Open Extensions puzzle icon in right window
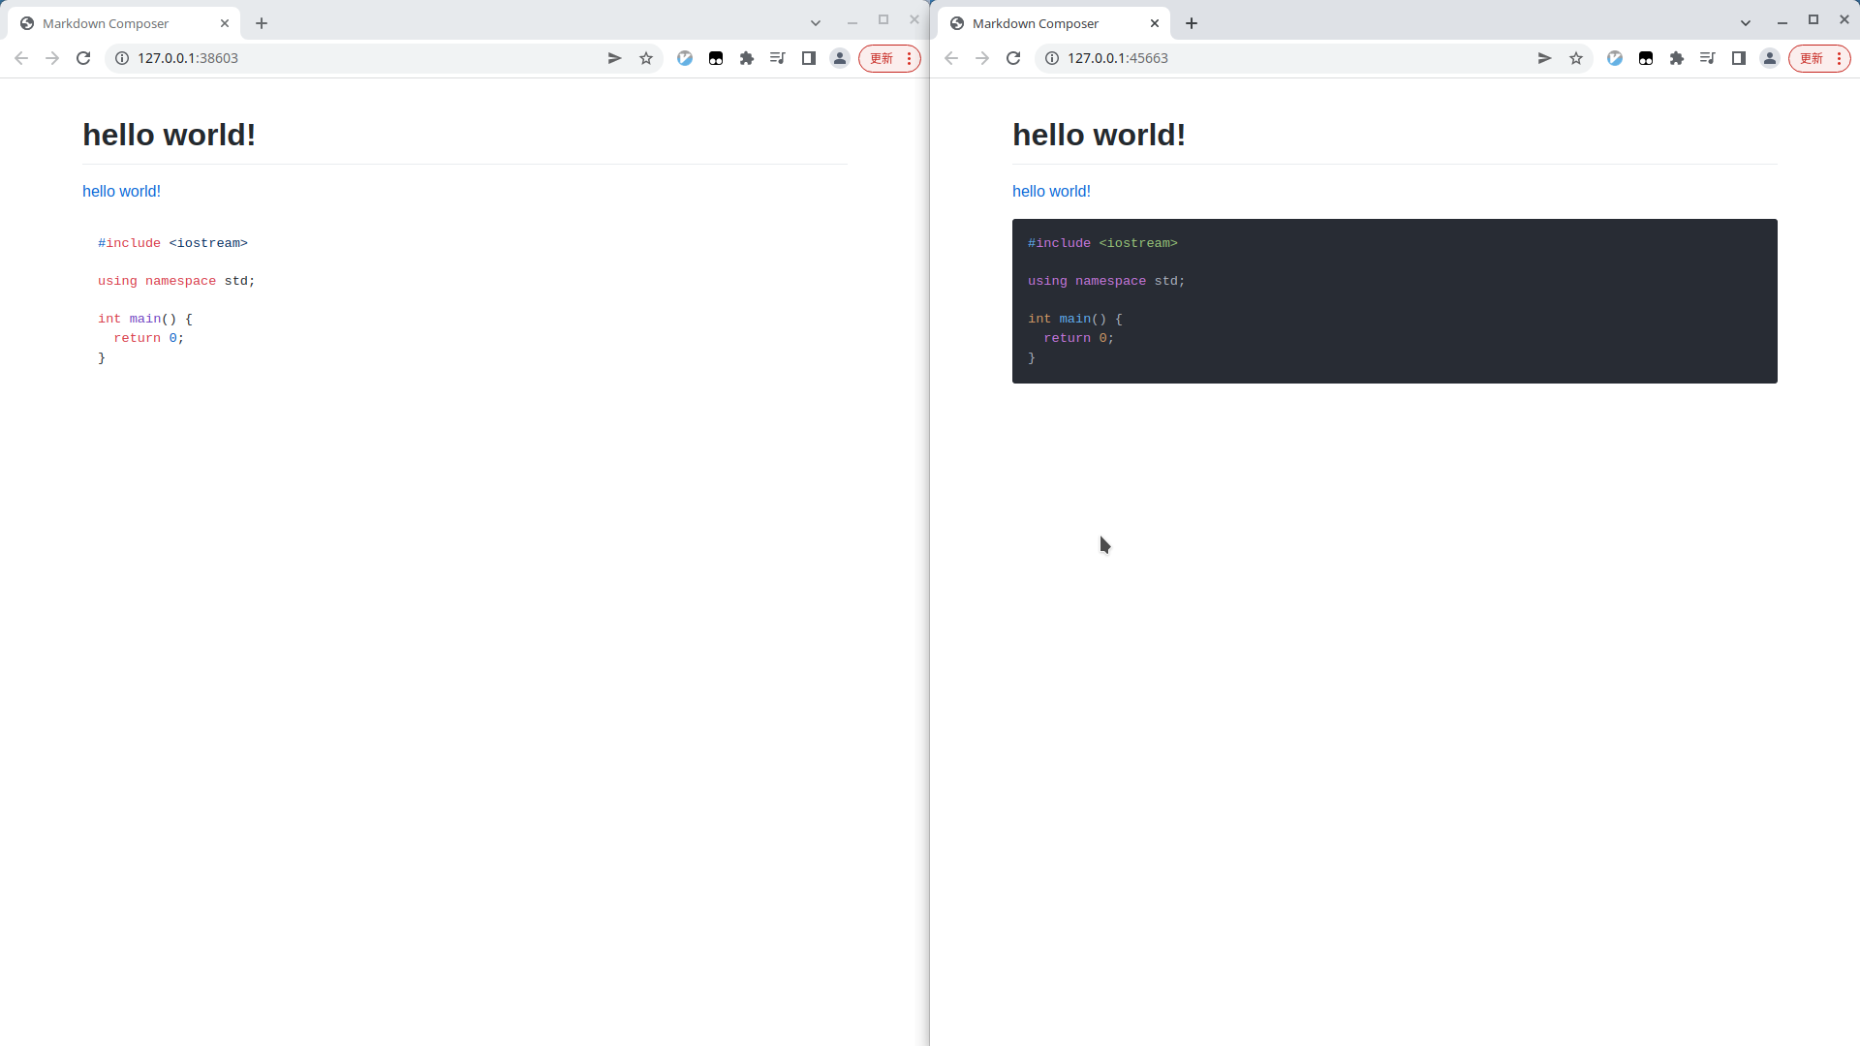This screenshot has width=1860, height=1046. point(1677,58)
